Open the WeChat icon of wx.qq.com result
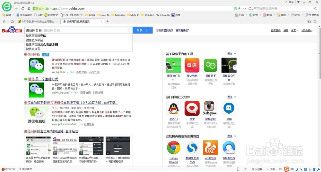 (36, 66)
